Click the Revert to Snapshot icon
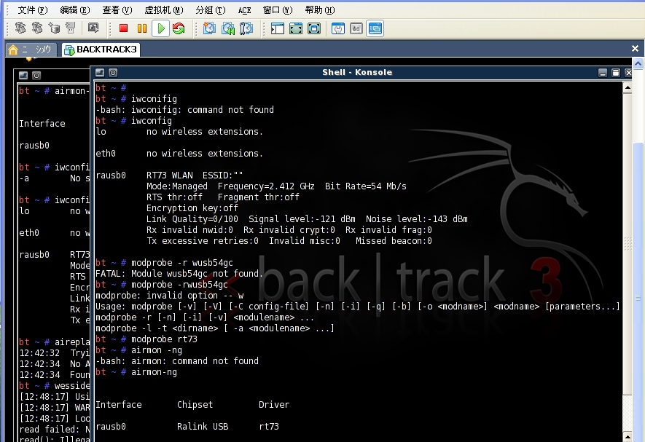Image resolution: width=645 pixels, height=442 pixels. [228, 28]
